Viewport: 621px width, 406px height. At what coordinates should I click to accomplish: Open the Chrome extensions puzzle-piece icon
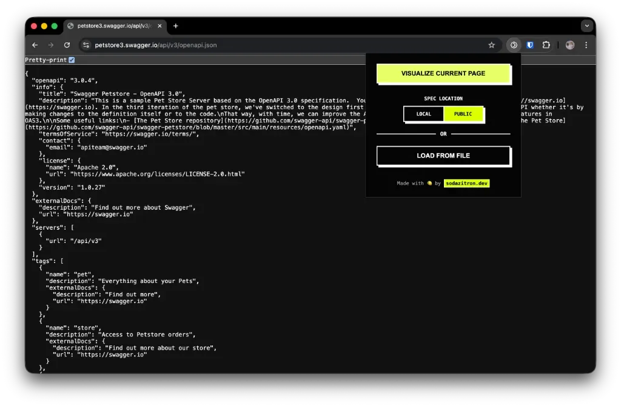(x=545, y=45)
